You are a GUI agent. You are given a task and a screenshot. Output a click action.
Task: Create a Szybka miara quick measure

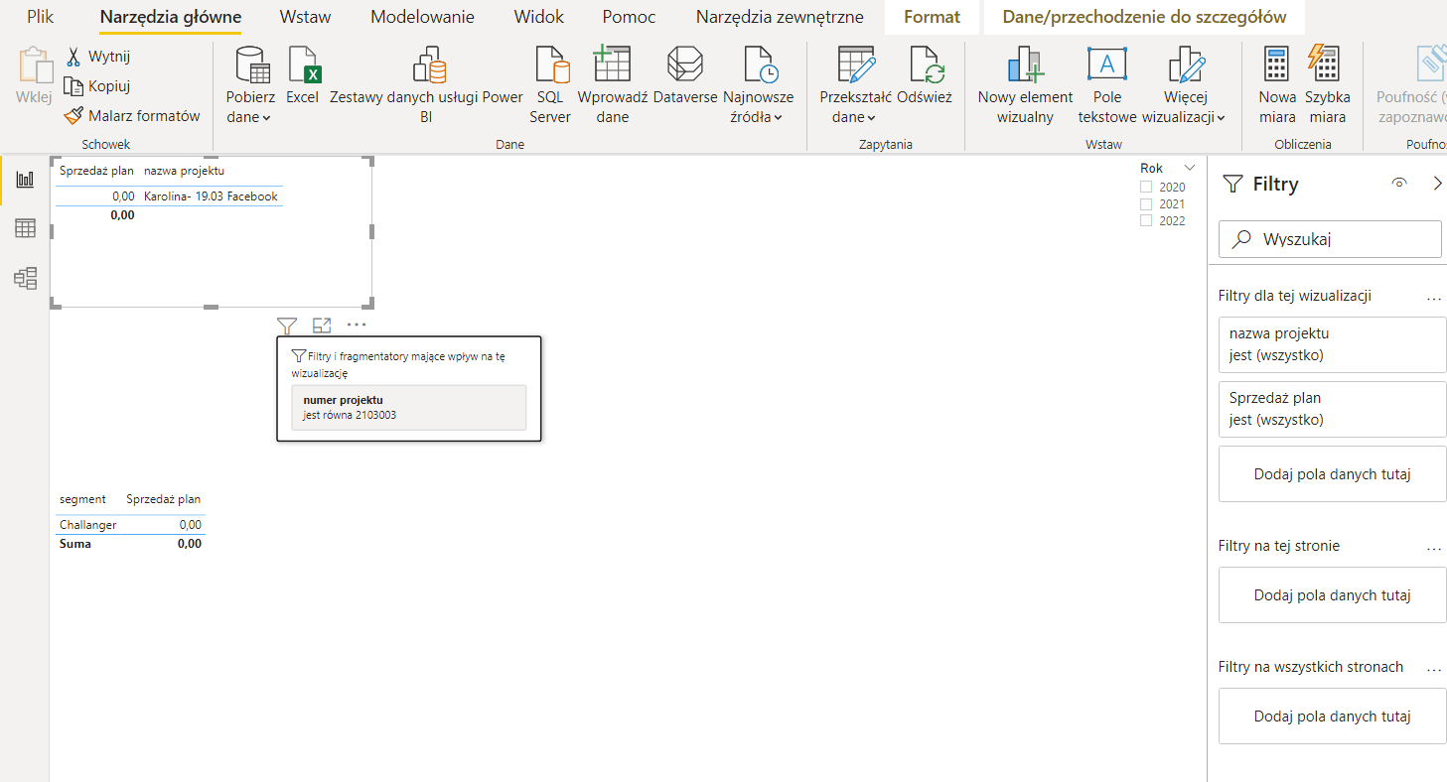pyautogui.click(x=1327, y=85)
